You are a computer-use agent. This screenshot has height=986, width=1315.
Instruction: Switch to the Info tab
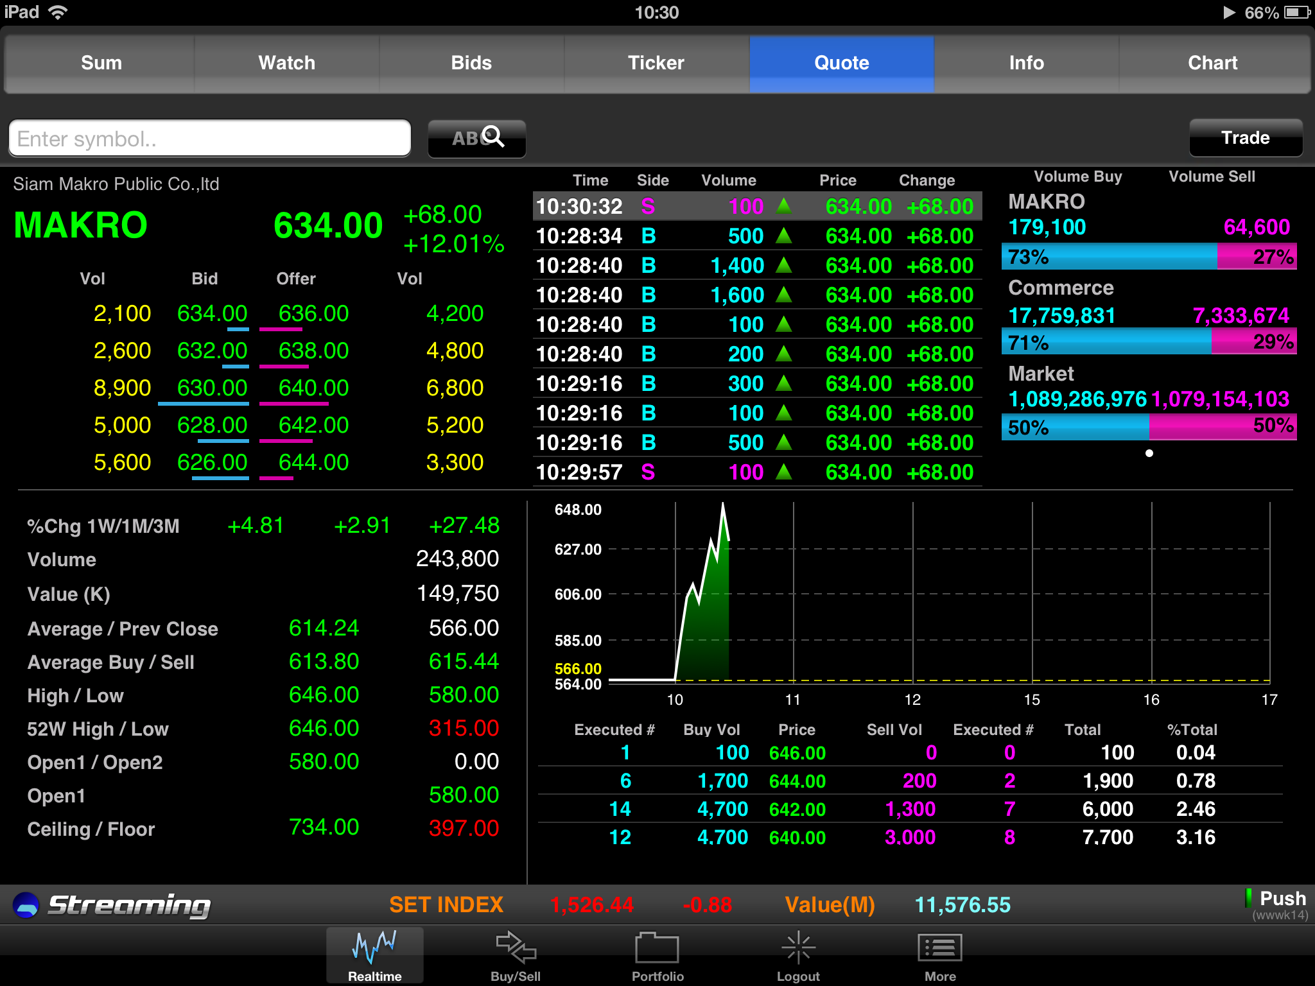click(x=1026, y=63)
